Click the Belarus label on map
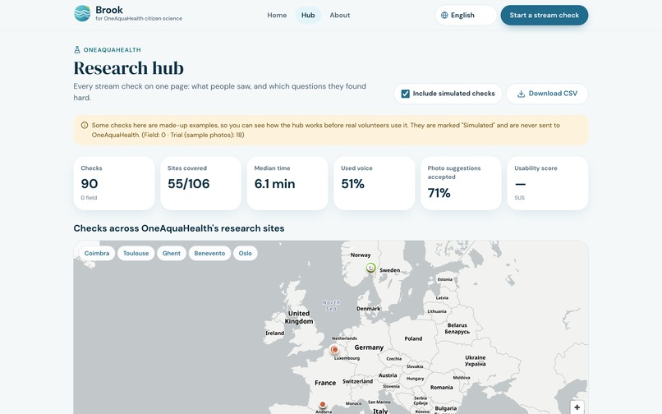 (457, 329)
